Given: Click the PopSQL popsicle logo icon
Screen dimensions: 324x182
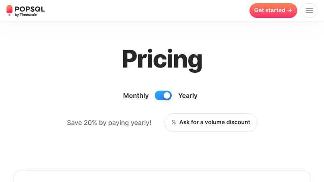Looking at the screenshot, I should (9, 11).
